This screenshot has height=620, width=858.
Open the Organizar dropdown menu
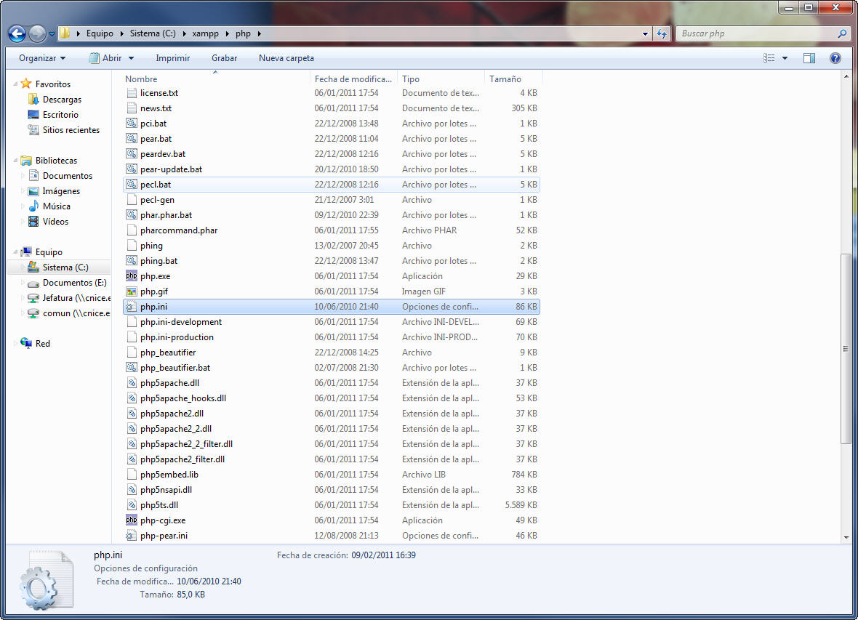point(41,58)
